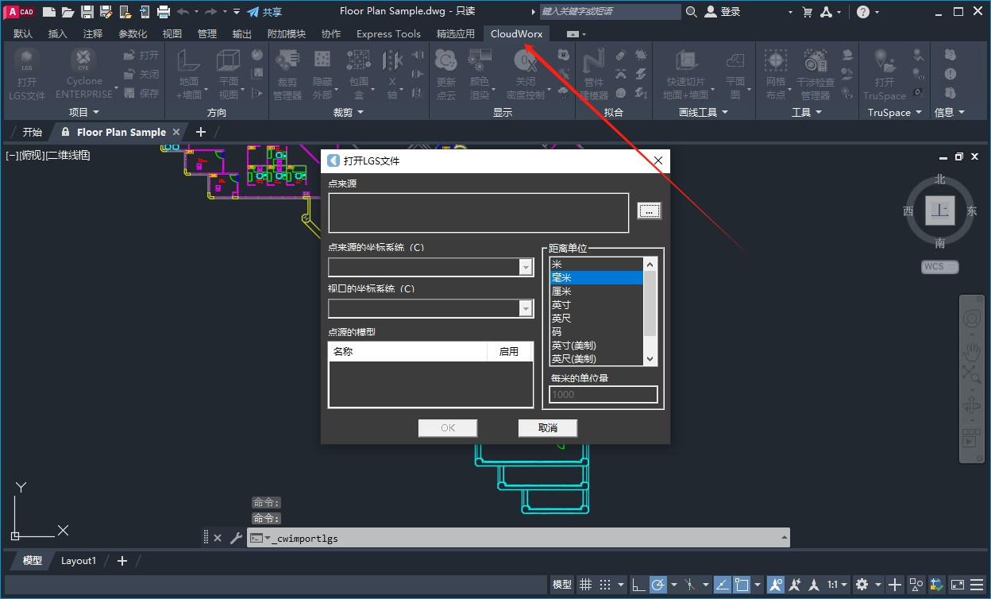991x599 pixels.
Task: Open the Color Rendering (颜色渲染) tool
Action: pos(480,73)
